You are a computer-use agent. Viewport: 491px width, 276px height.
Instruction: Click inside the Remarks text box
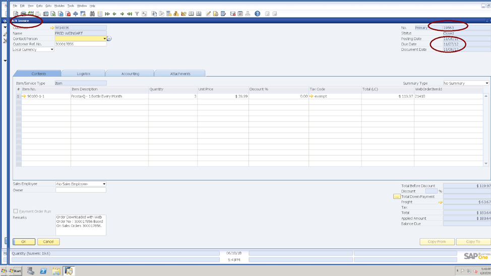point(81,225)
